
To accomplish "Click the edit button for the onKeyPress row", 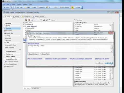I will 110,69.
